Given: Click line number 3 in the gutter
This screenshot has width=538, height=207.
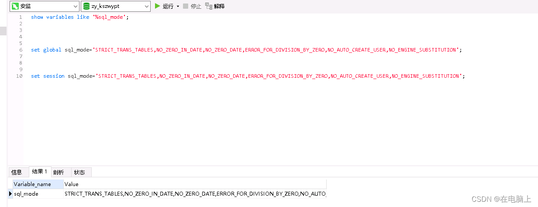Looking at the screenshot, I should [21, 30].
